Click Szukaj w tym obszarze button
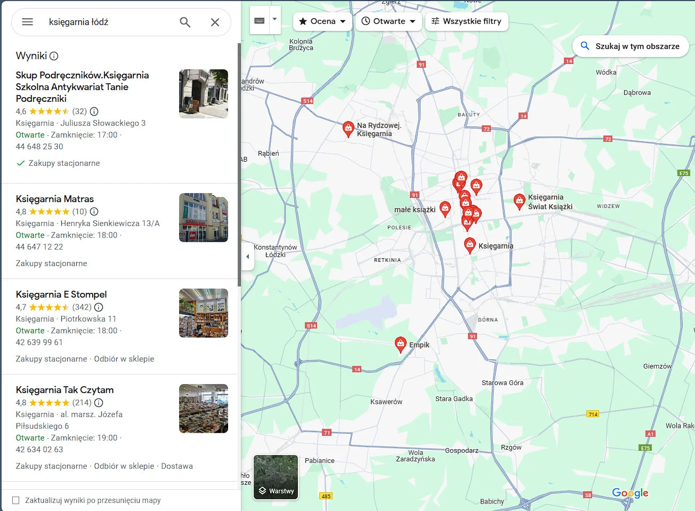This screenshot has width=695, height=511. pos(631,46)
